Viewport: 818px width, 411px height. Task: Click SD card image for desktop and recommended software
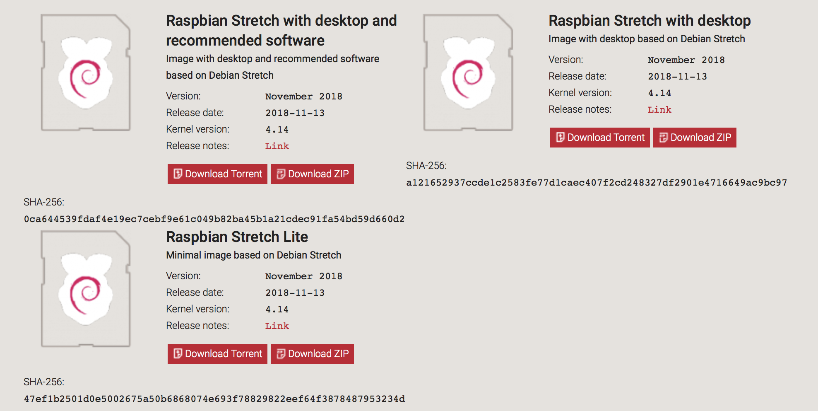tap(86, 73)
